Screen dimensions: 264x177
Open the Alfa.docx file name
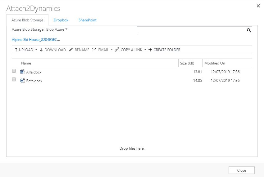tap(34, 72)
